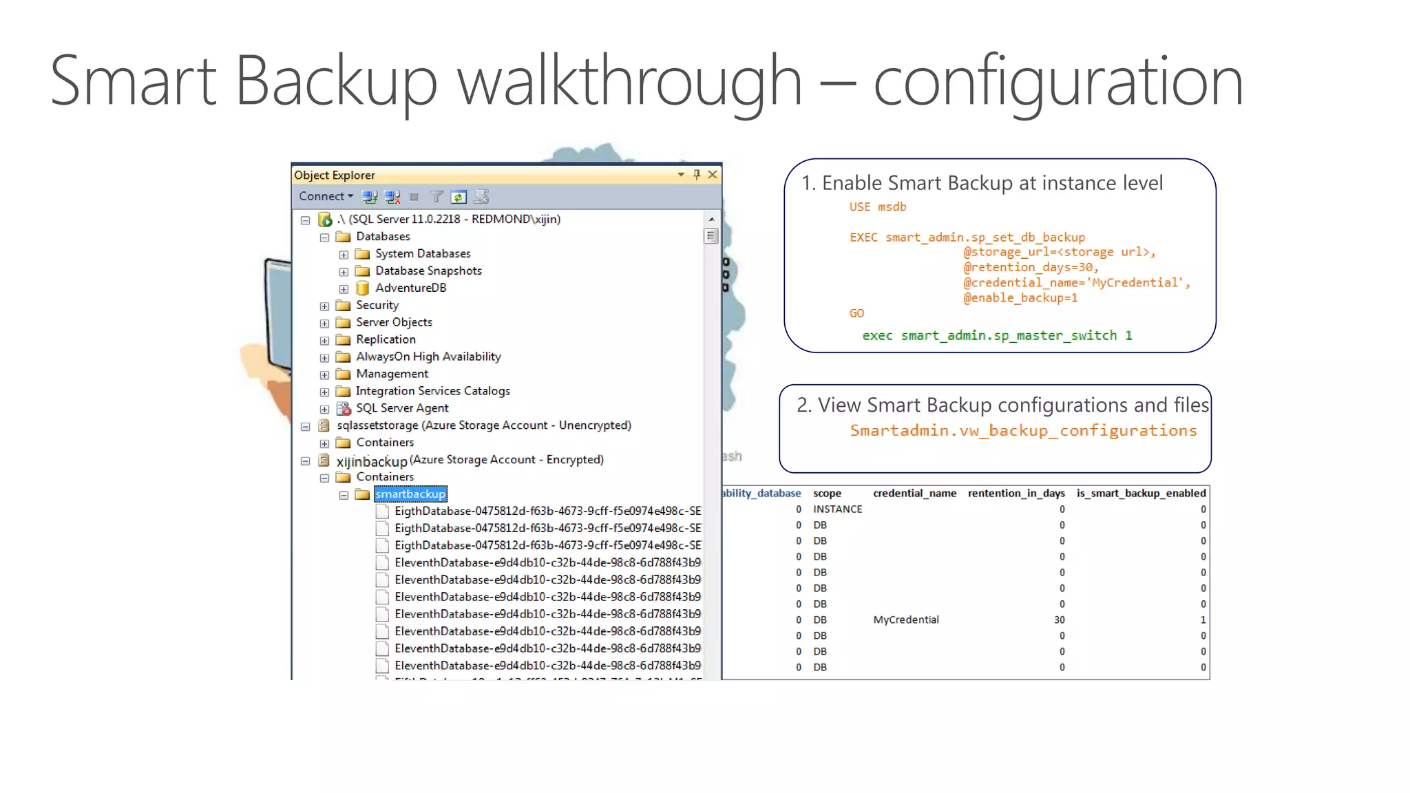Click the Connect Object Explorer icon
This screenshot has height=793, width=1410.
(x=370, y=197)
